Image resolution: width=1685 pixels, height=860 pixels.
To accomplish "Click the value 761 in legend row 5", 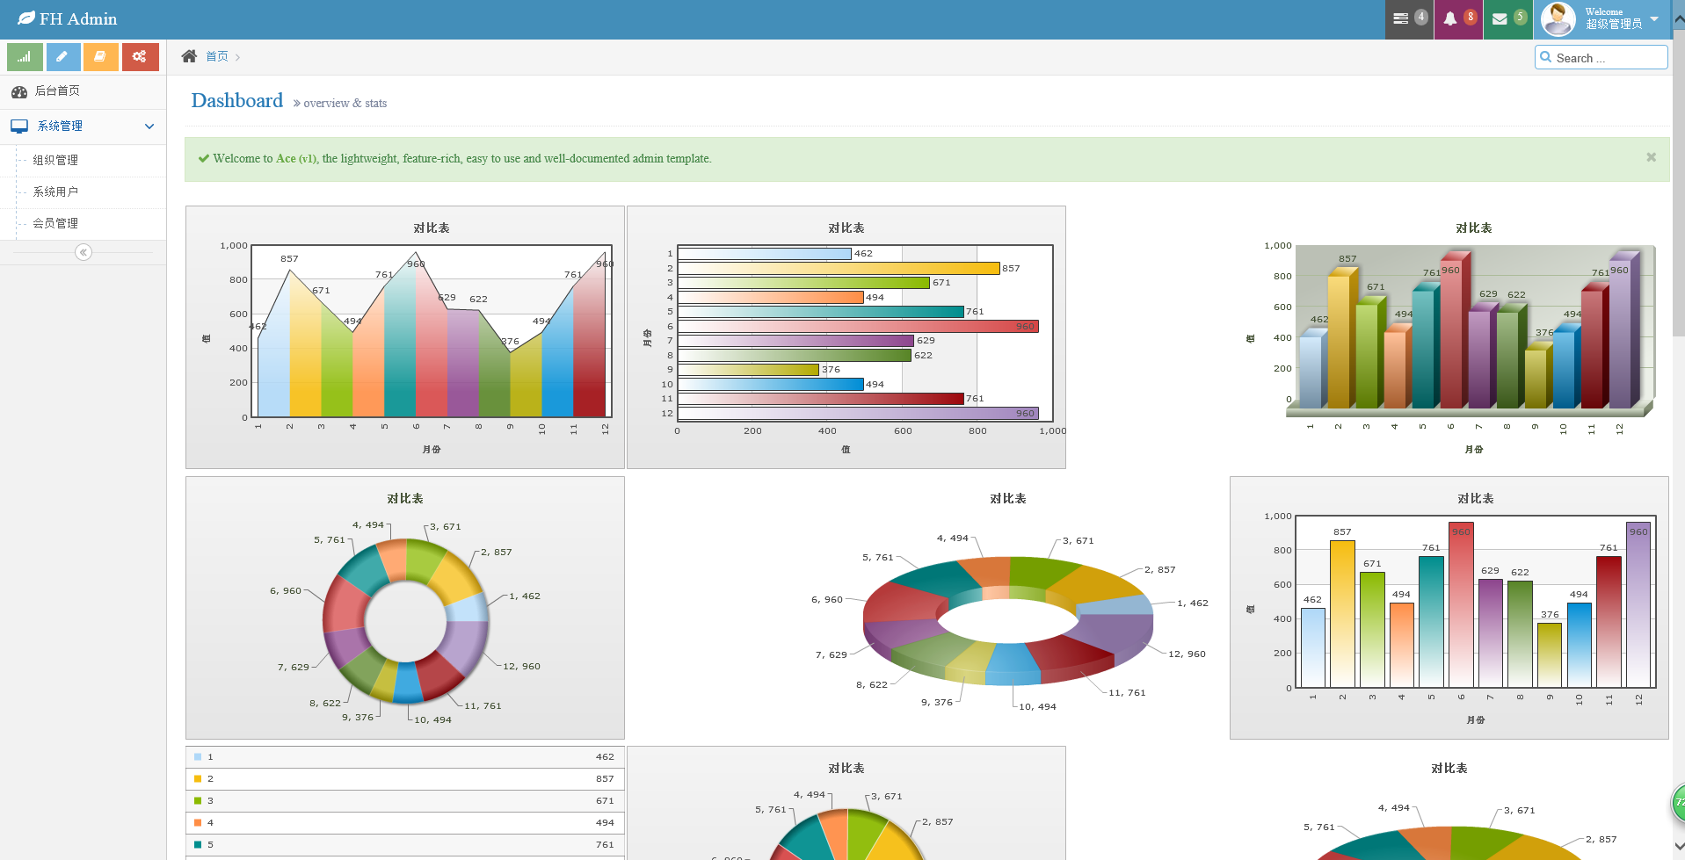I will 605,844.
